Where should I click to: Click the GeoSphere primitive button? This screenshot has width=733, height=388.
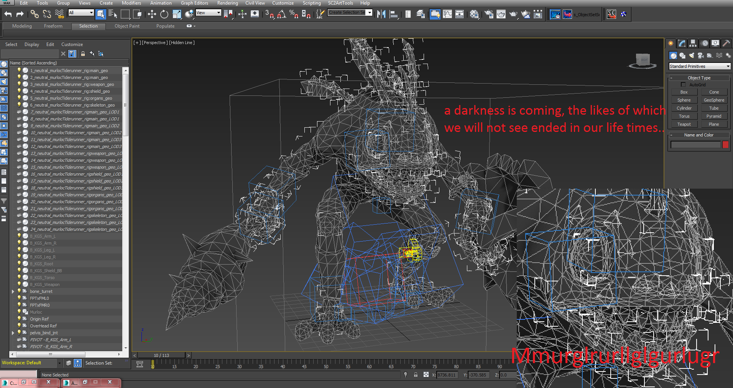(714, 100)
